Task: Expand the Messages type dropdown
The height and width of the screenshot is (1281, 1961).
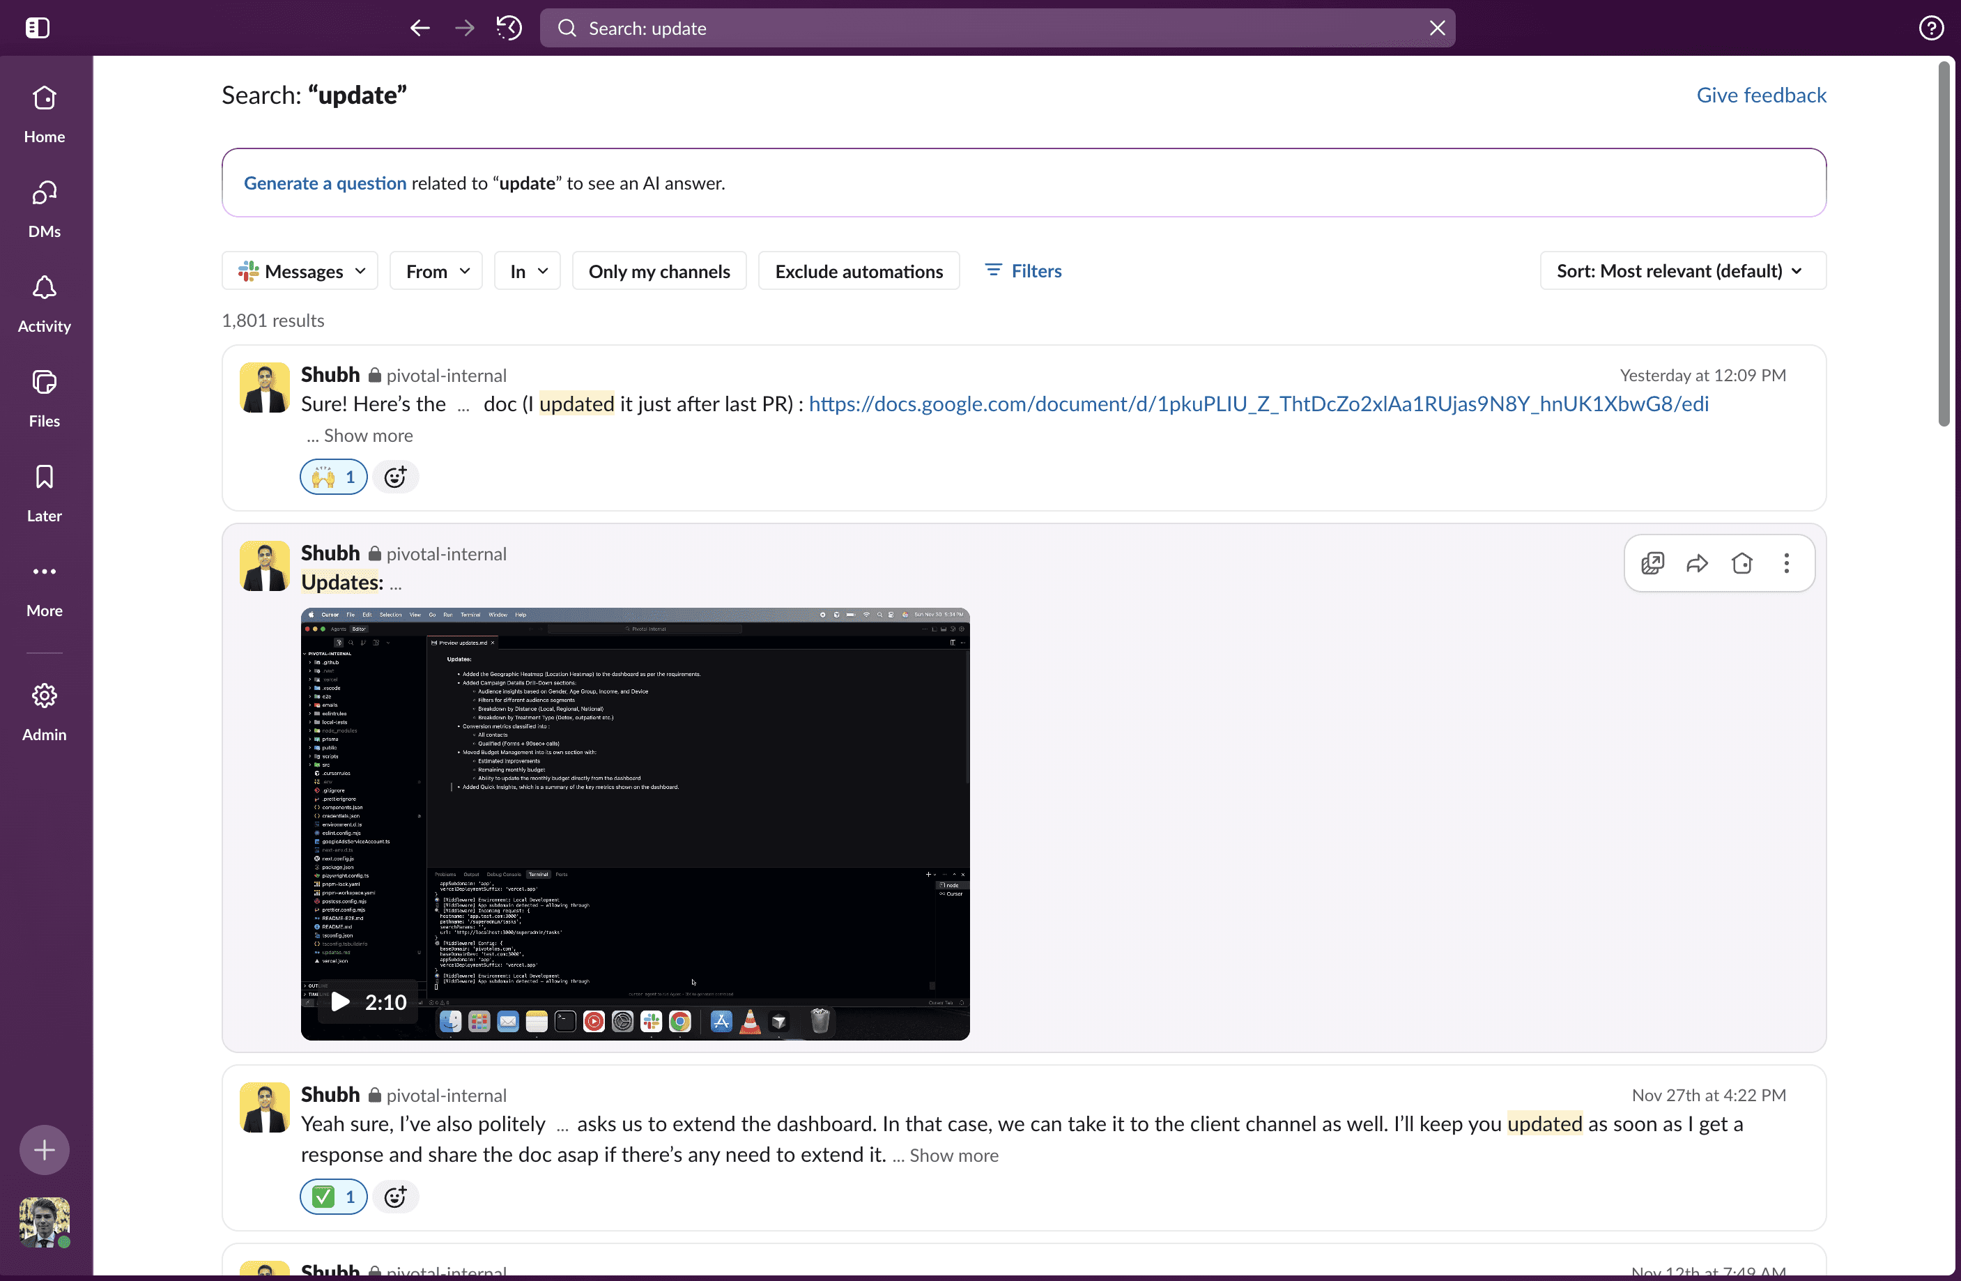Action: coord(300,271)
